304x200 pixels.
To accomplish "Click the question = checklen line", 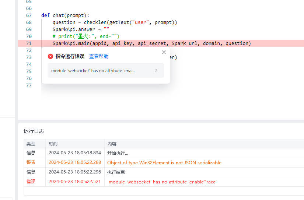I will (x=115, y=22).
